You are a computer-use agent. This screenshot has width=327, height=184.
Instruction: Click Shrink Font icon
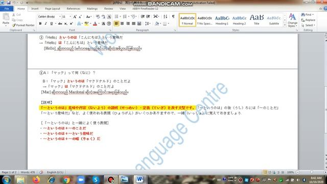click(80, 17)
